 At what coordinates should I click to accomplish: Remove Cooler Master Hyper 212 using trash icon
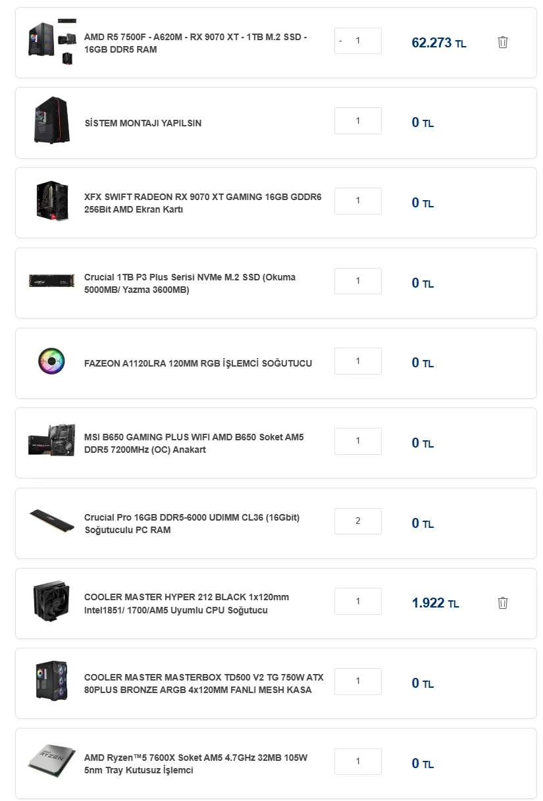[x=502, y=603]
